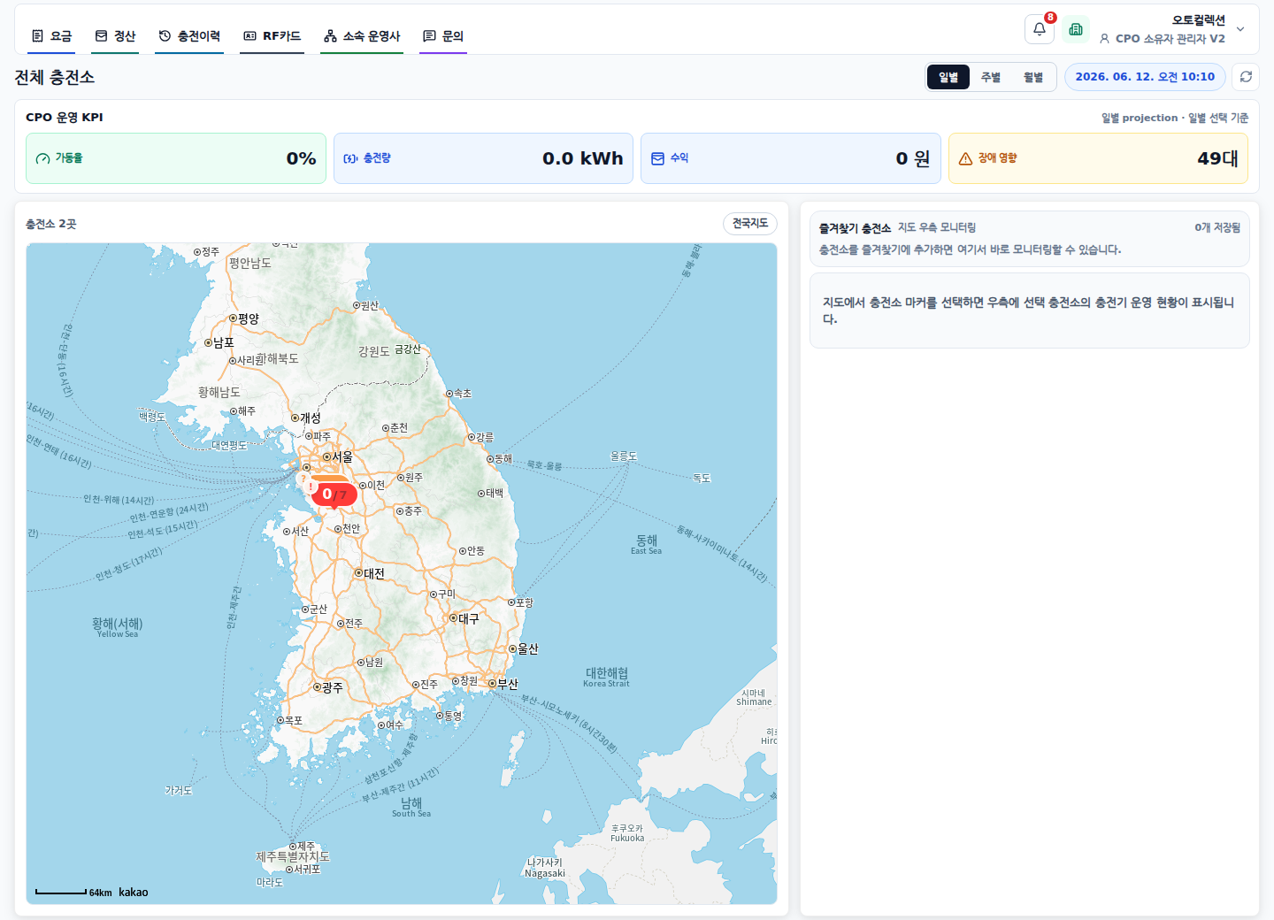Image resolution: width=1274 pixels, height=920 pixels.
Task: Go to 소속 운영사 tab
Action: [362, 36]
